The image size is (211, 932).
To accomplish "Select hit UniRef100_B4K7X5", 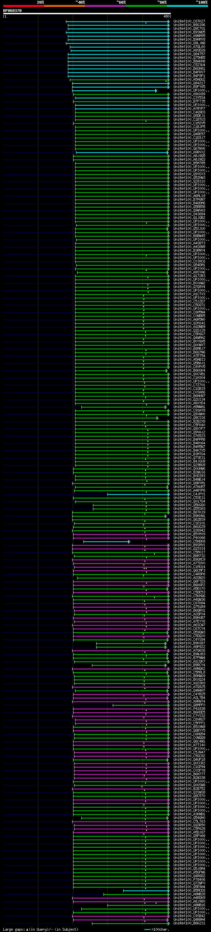I will tap(189, 451).
